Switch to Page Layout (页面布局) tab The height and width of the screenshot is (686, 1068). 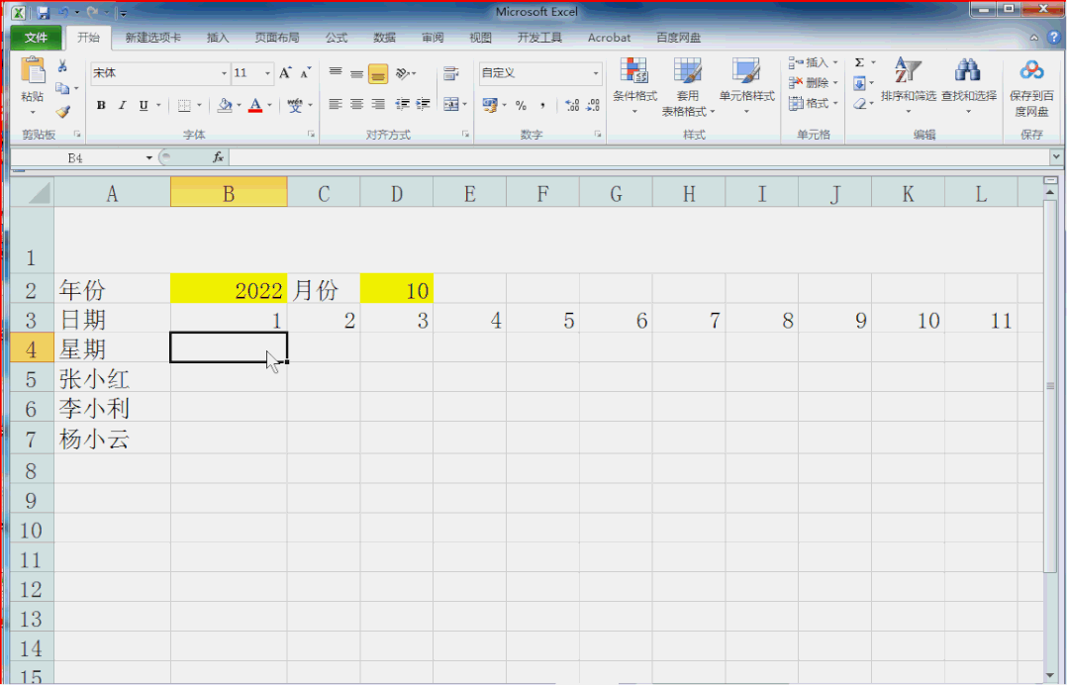[x=276, y=38]
